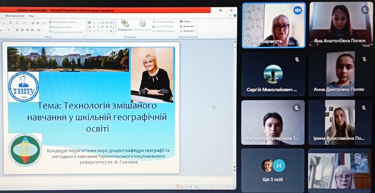Click the Ще 5 осіб participants tile
Screen dimensions: 375x193
pos(272,169)
